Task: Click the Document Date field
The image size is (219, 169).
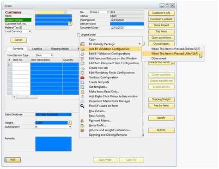Action: [127, 28]
